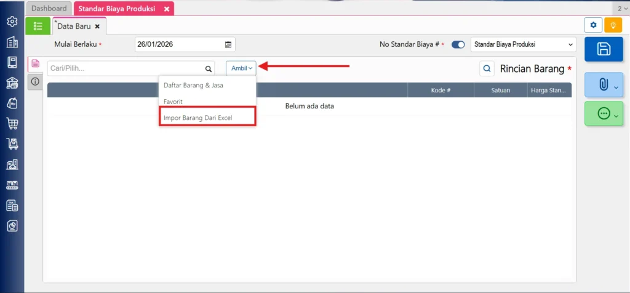
Task: Open the blue gear form settings button
Action: click(x=593, y=25)
